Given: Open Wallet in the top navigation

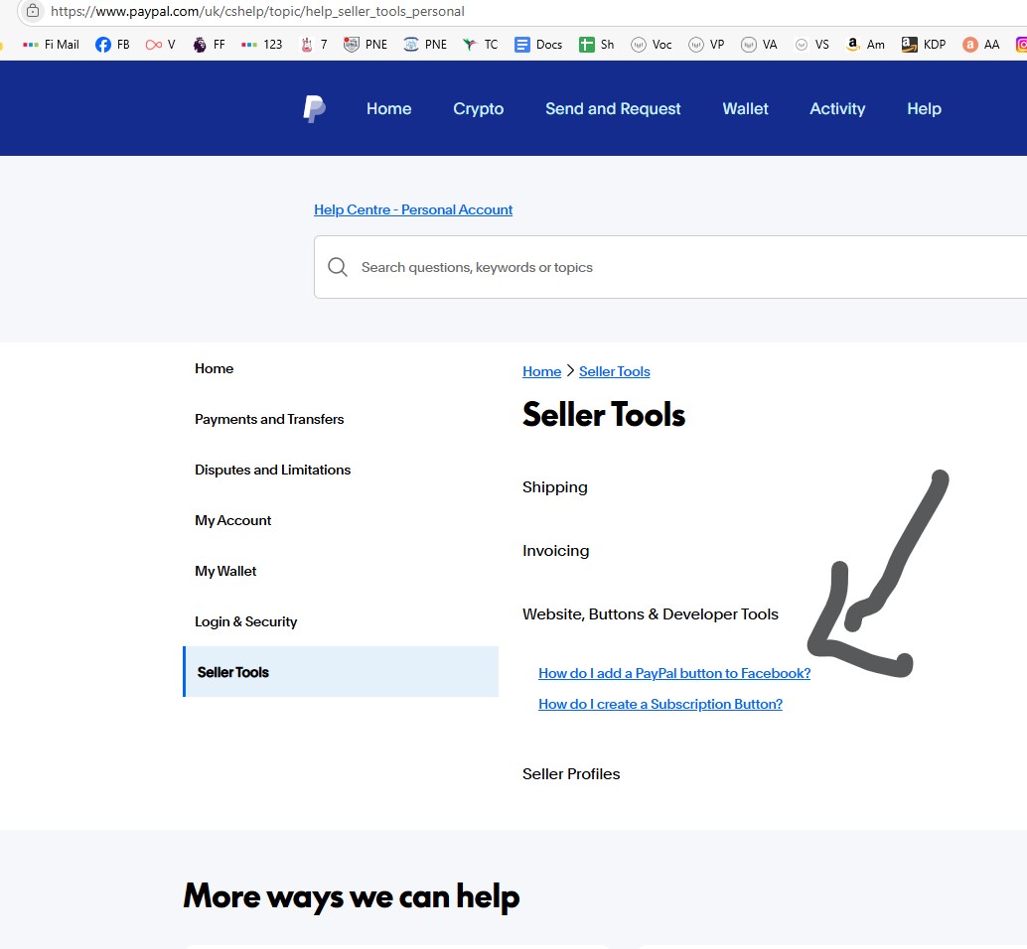Looking at the screenshot, I should coord(745,108).
